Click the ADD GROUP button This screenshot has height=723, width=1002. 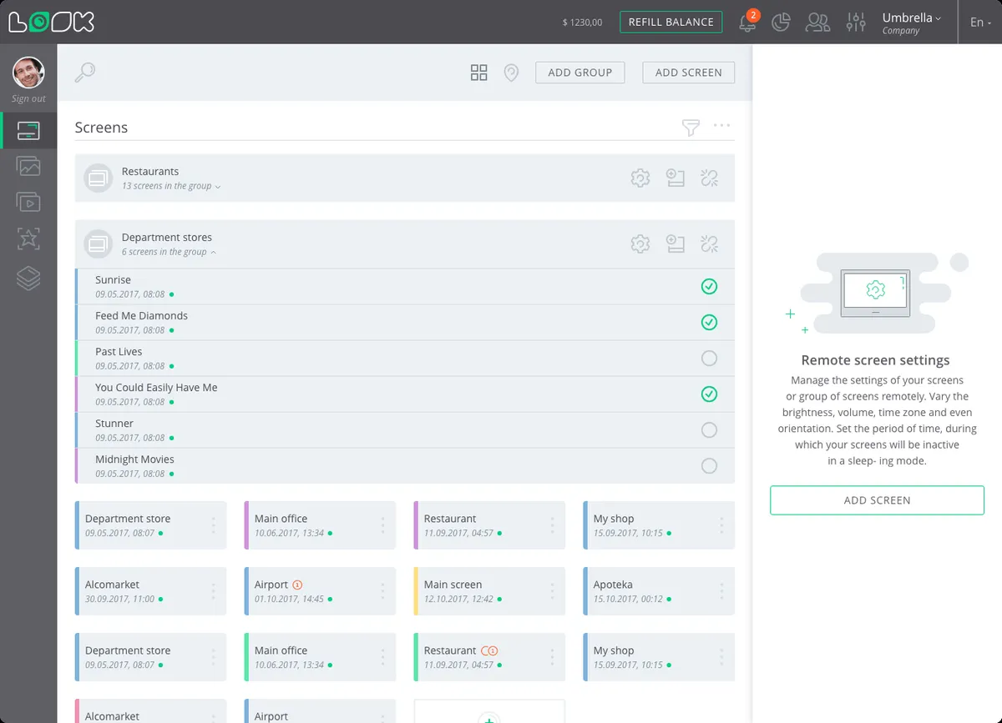[x=579, y=73]
